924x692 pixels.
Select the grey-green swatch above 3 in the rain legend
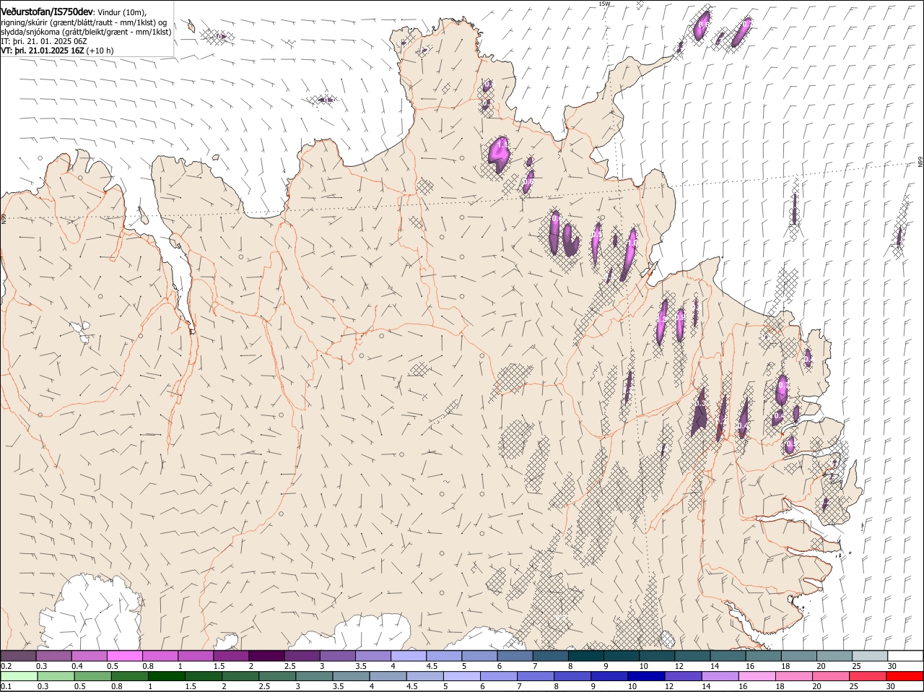313,677
